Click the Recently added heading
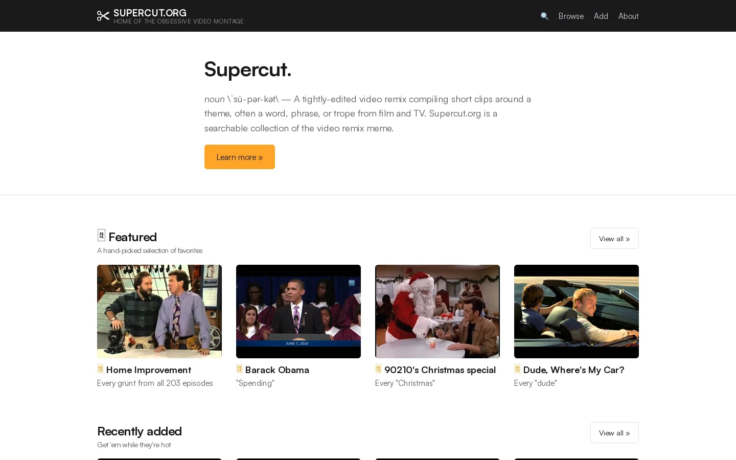The width and height of the screenshot is (736, 460). pos(140,431)
